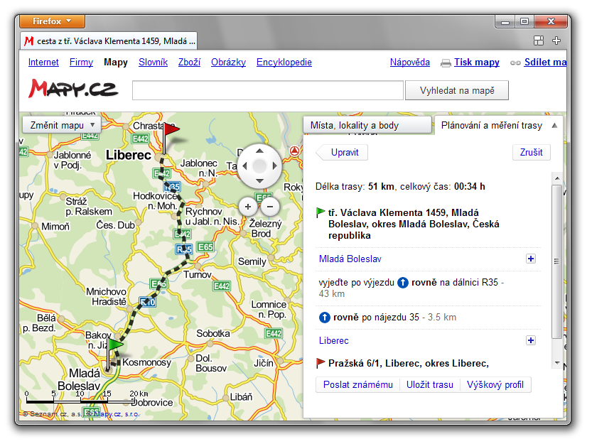
Task: Click the map search input field
Action: (268, 90)
